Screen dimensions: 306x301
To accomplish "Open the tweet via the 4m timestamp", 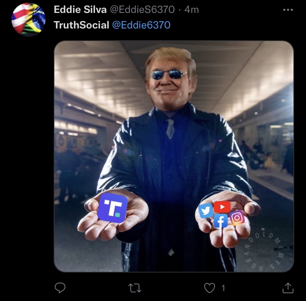I will (191, 10).
